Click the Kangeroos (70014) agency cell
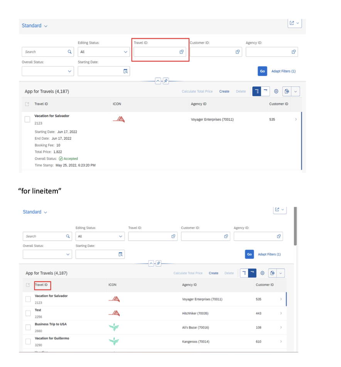Image resolution: width=341 pixels, height=367 pixels. pos(196,342)
